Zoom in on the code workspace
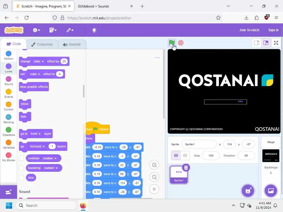This screenshot has height=212, width=283. pos(154,165)
